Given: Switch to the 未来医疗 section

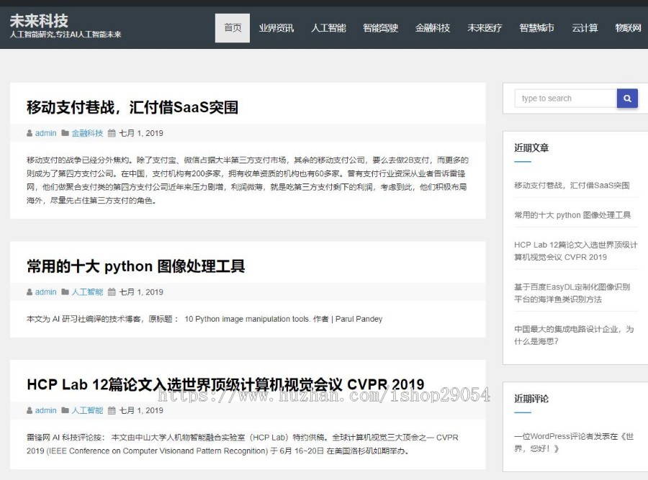Looking at the screenshot, I should tap(484, 28).
